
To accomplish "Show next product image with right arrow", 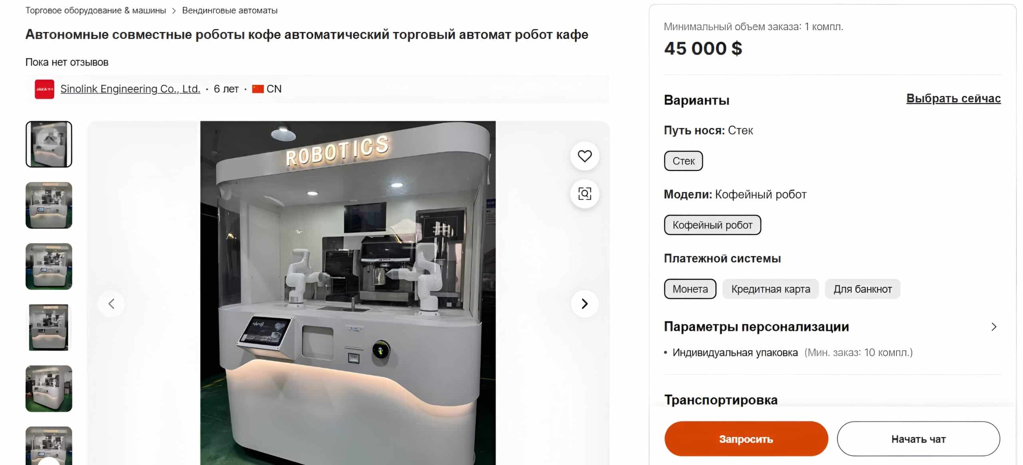I will (x=585, y=304).
